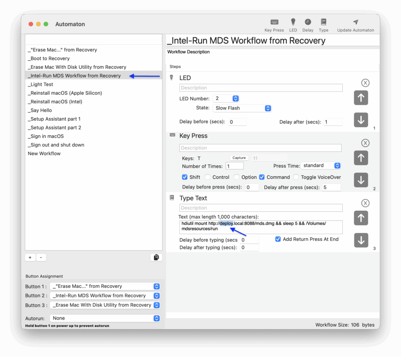Viewport: 401px width, 357px height.
Task: Open the LED Number dropdown
Action: click(x=226, y=98)
